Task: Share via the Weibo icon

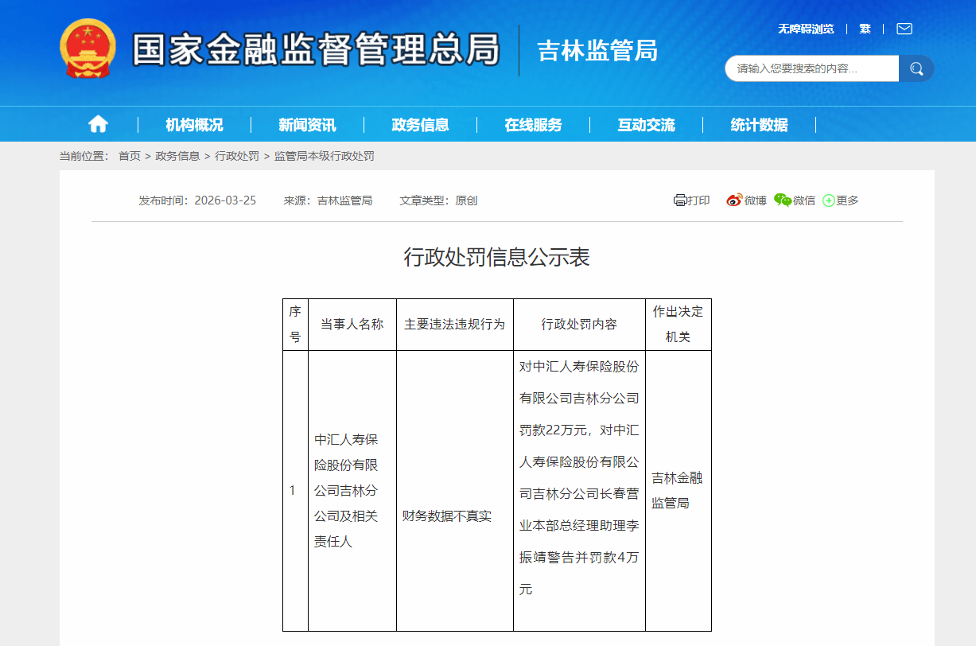Action: (x=734, y=200)
